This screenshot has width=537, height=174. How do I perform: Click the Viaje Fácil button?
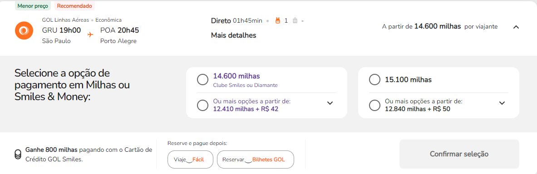[x=190, y=159]
